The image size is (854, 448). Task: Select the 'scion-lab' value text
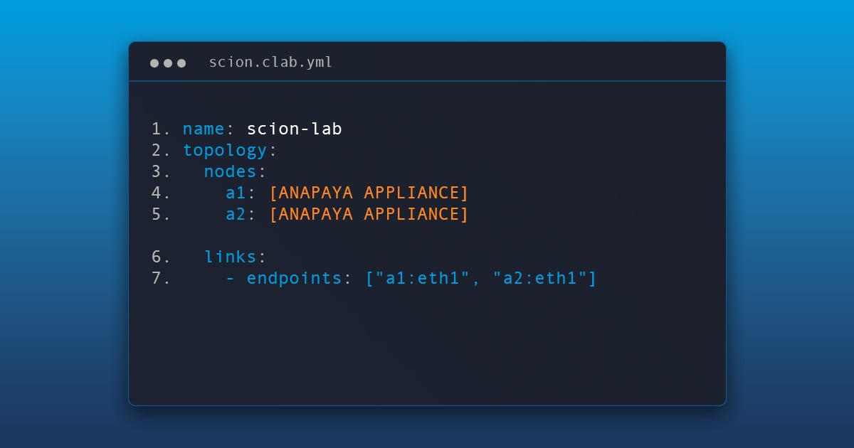(294, 129)
